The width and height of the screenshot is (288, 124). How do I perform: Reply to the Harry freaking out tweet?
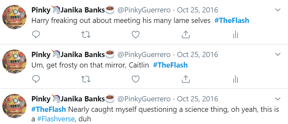pos(36,34)
